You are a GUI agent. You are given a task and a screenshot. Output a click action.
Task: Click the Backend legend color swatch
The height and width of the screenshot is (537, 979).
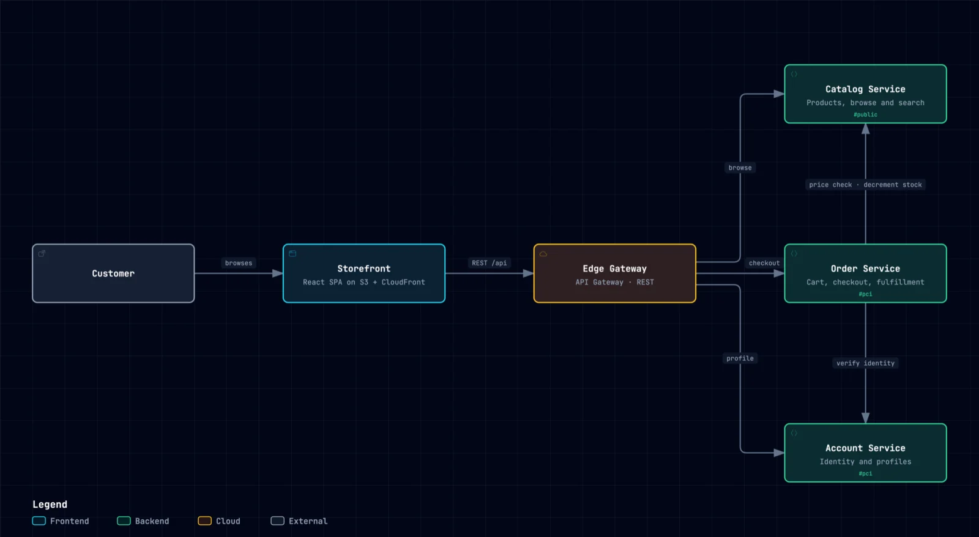tap(124, 521)
